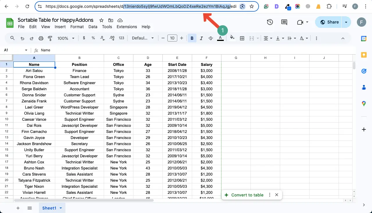Star the Sortable Table document

coord(101,20)
